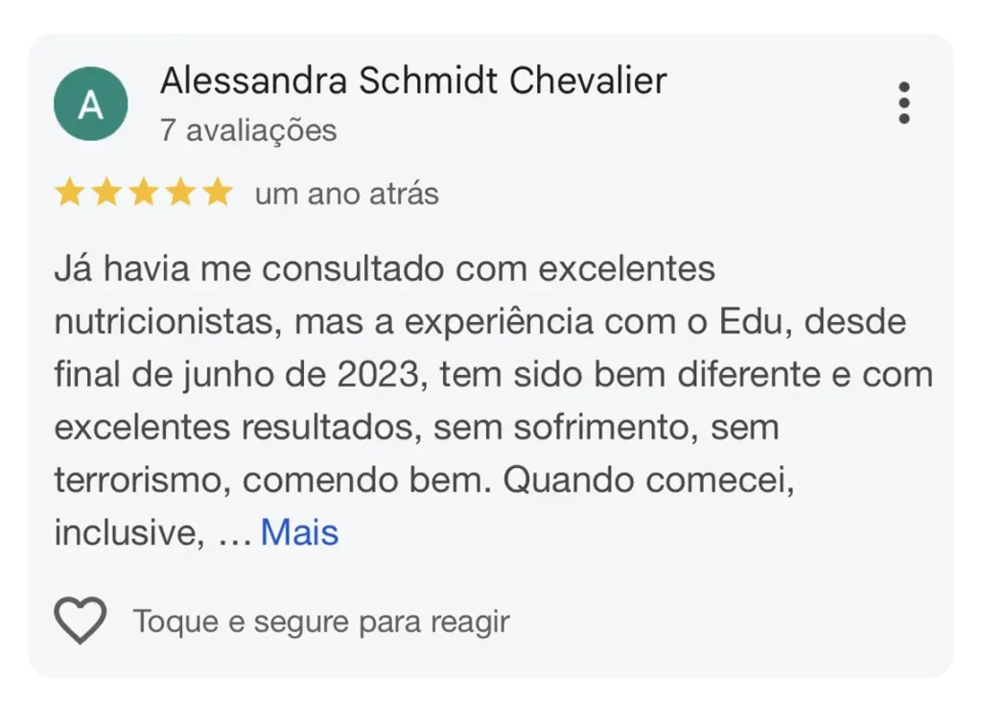Click the green "A" profile avatar
Image resolution: width=982 pixels, height=703 pixels.
point(91,104)
